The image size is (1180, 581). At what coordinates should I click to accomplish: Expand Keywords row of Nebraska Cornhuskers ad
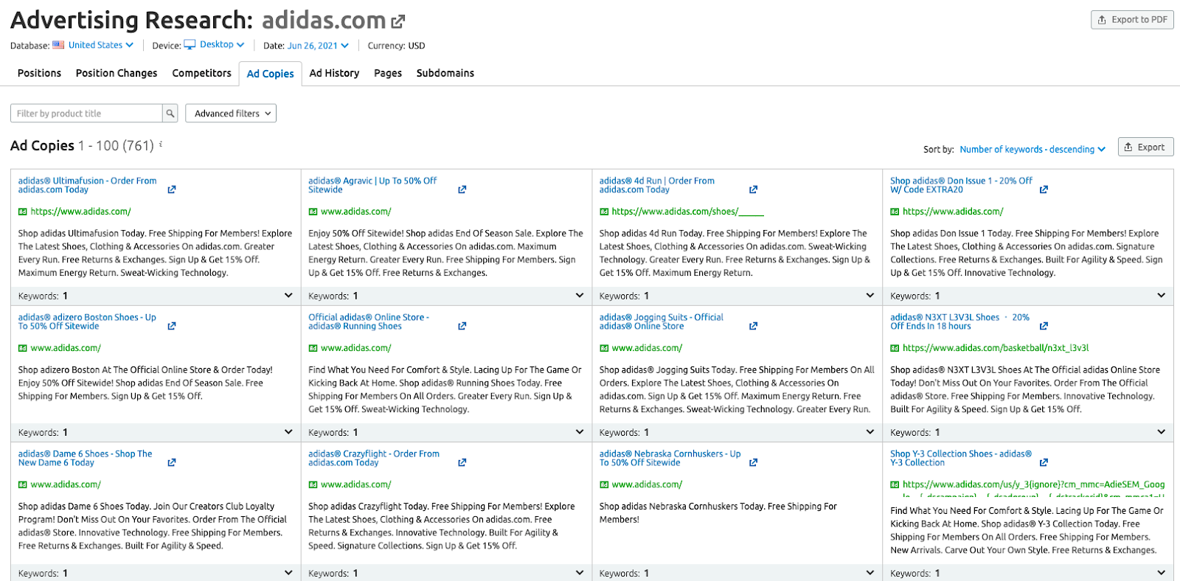point(870,573)
